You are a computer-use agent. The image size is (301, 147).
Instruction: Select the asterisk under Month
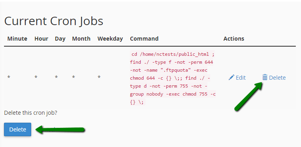pos(74,77)
